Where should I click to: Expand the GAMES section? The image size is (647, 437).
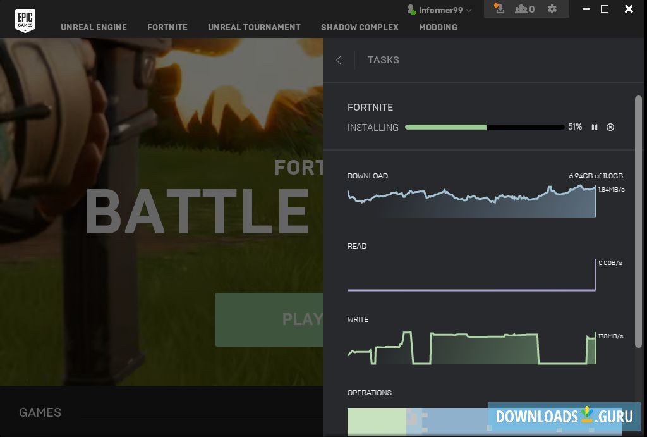[x=40, y=412]
